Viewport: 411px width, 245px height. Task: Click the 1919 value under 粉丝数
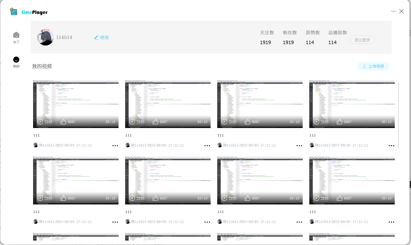tap(288, 42)
